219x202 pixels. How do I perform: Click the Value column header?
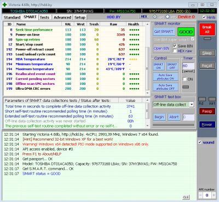pyautogui.click(x=130, y=100)
